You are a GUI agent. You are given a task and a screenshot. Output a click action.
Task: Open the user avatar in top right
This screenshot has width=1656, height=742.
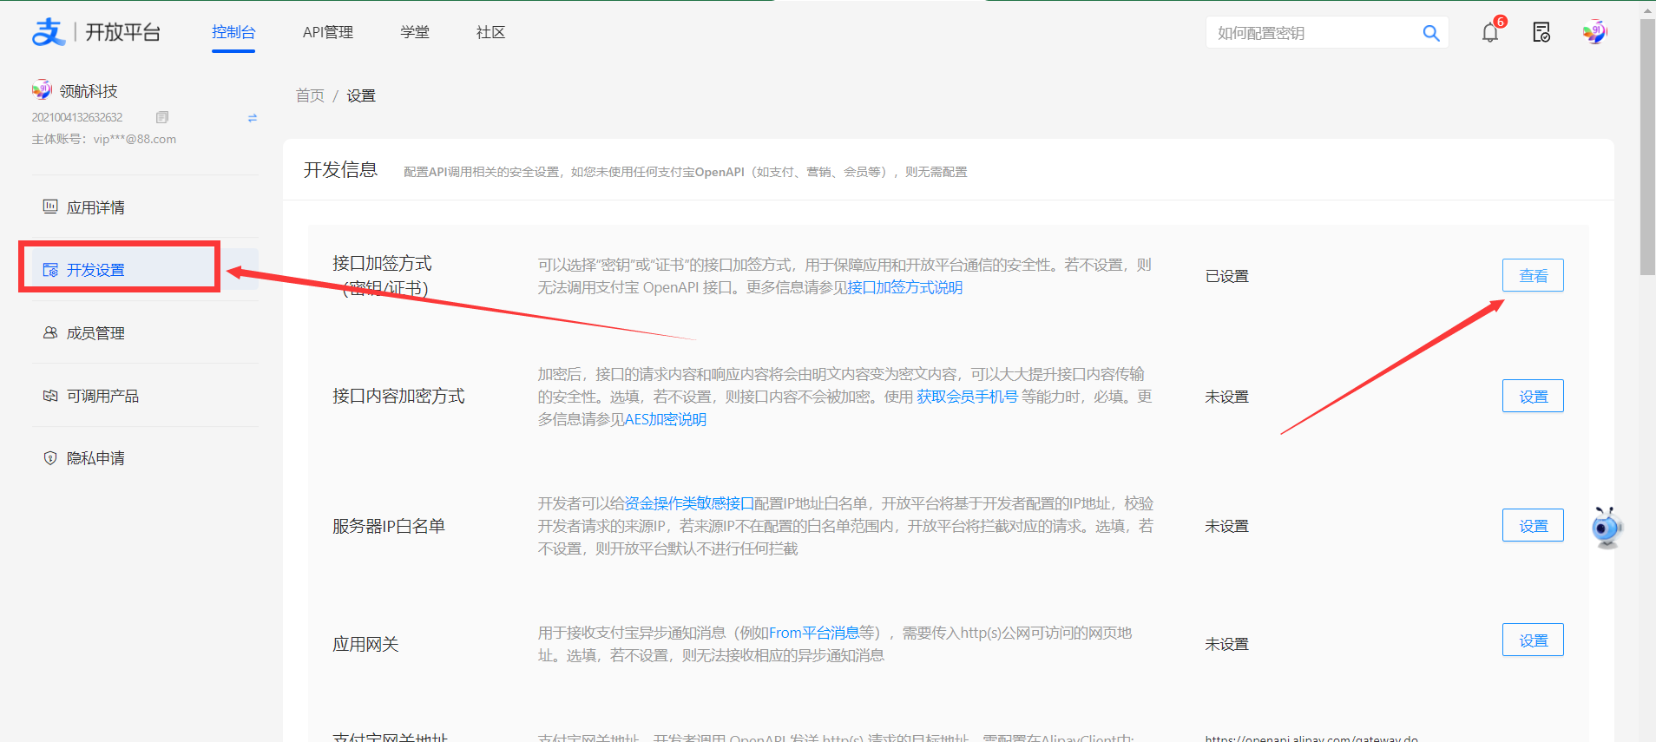coord(1594,32)
